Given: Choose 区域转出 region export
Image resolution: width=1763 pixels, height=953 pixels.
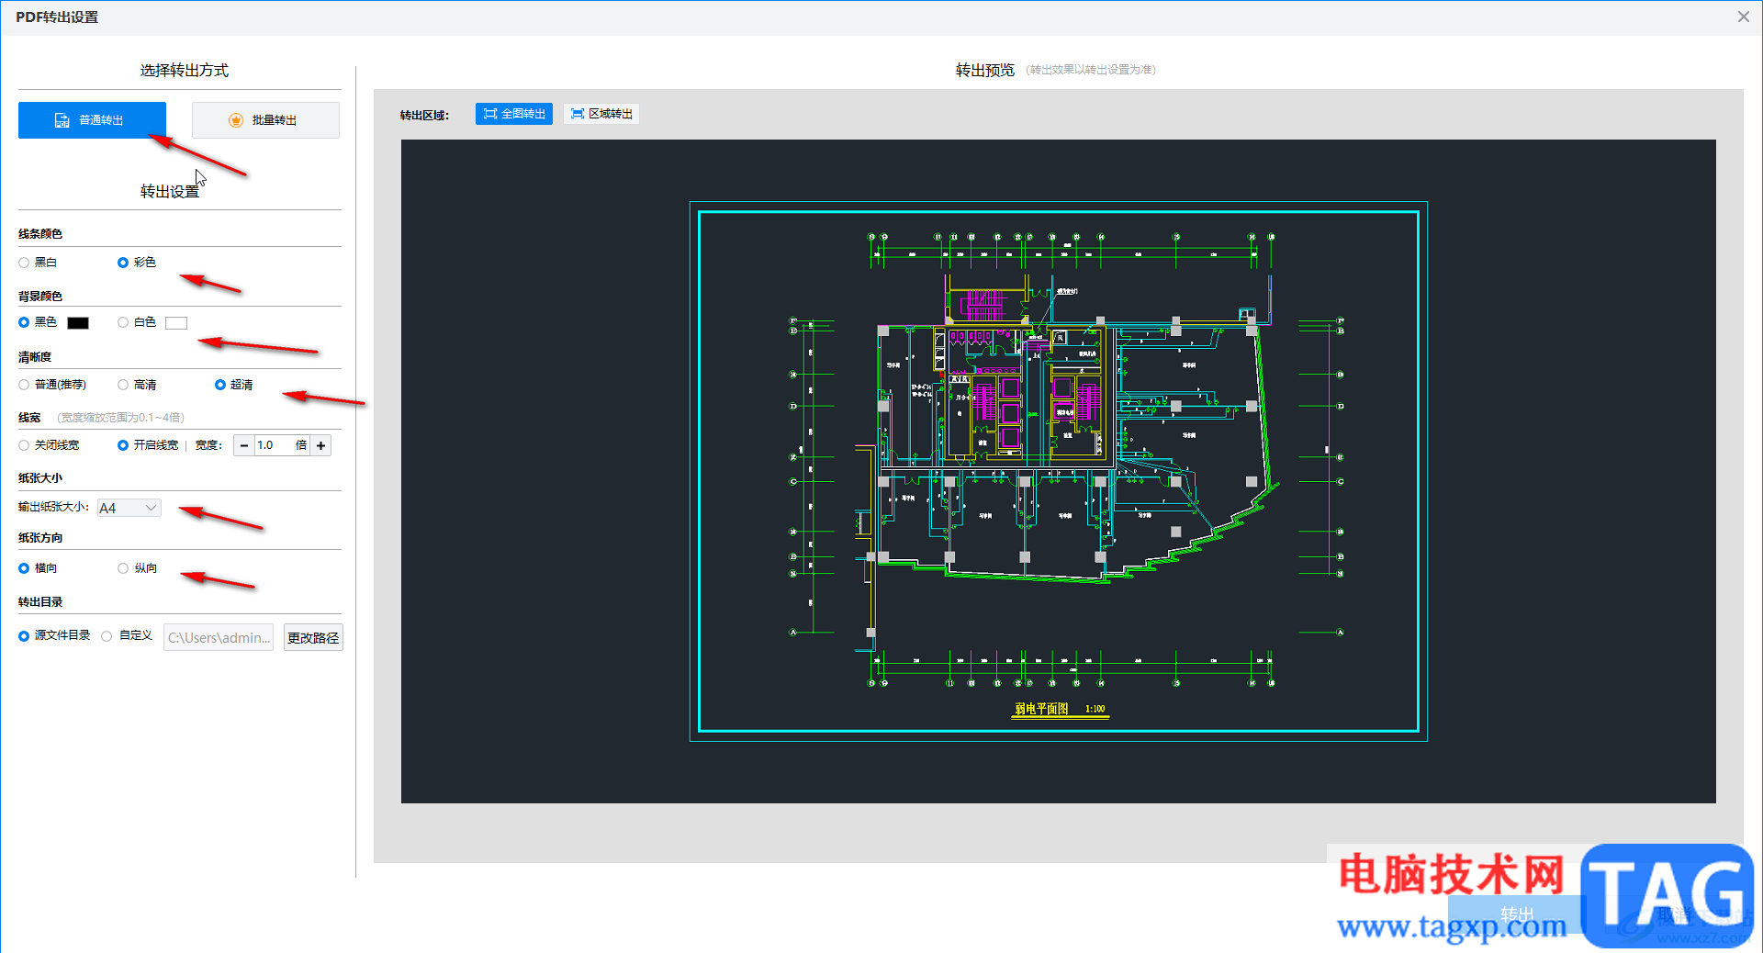Looking at the screenshot, I should tap(601, 114).
